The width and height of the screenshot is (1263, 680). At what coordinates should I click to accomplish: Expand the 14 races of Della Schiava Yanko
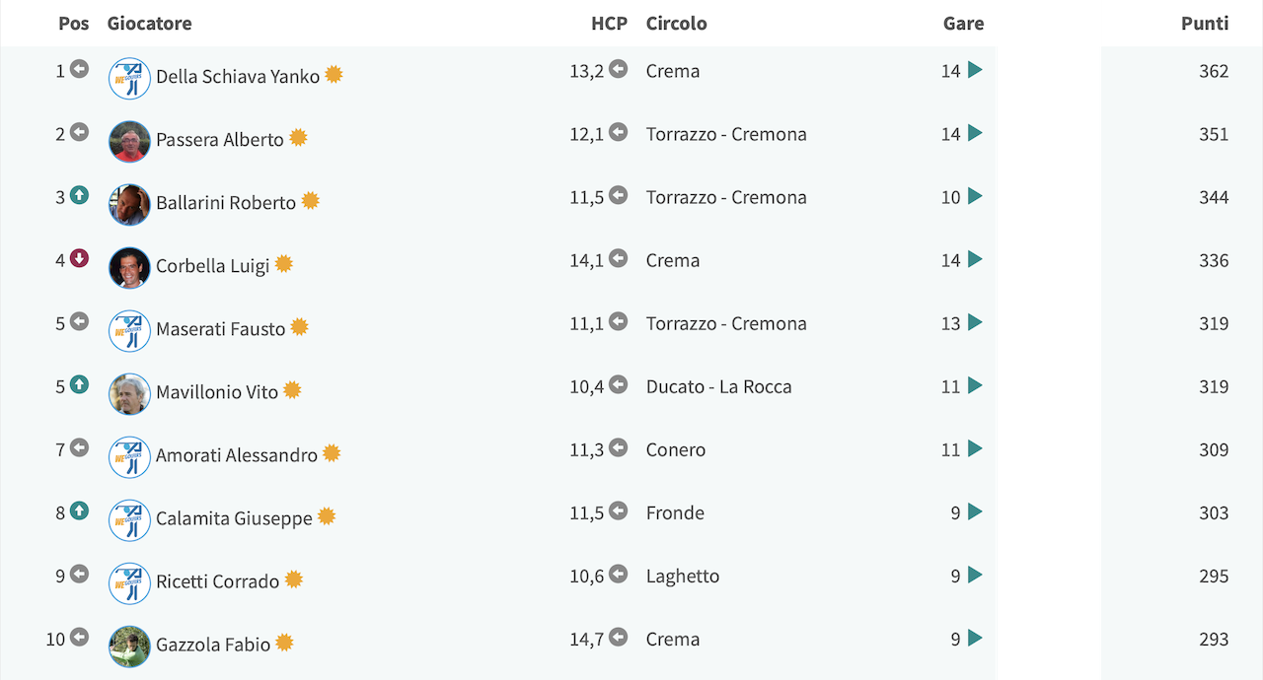click(x=975, y=70)
